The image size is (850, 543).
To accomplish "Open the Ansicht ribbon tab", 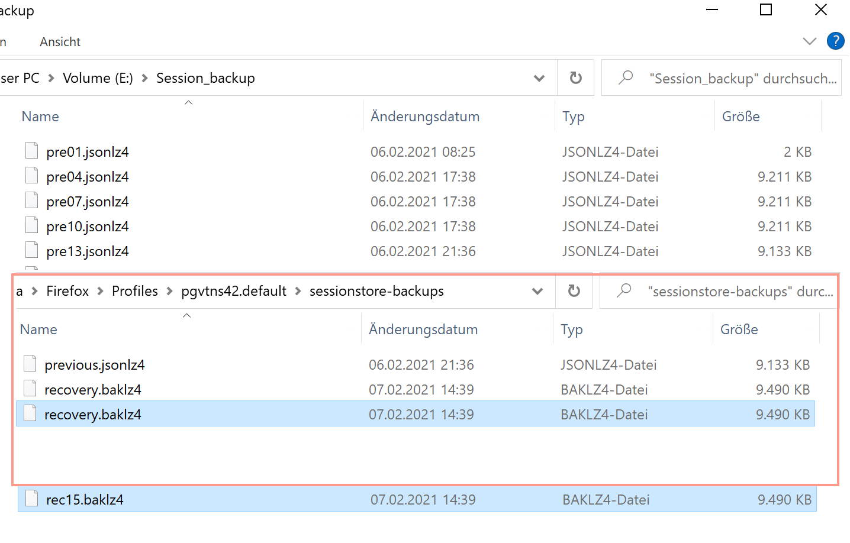I will tap(60, 42).
